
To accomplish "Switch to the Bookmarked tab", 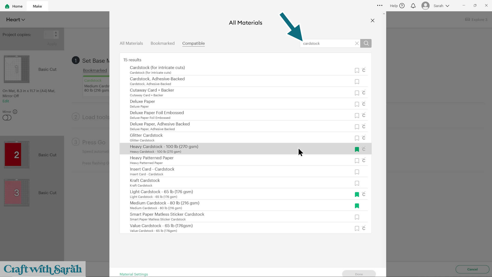I will click(162, 43).
